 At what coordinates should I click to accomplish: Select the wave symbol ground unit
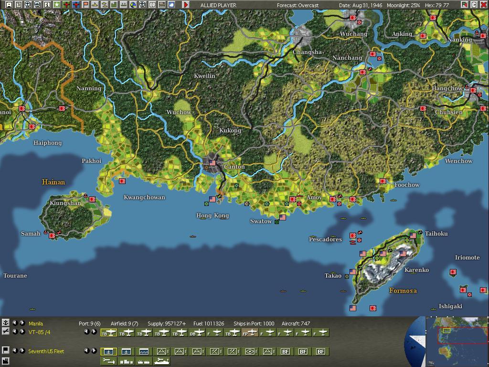[144, 352]
